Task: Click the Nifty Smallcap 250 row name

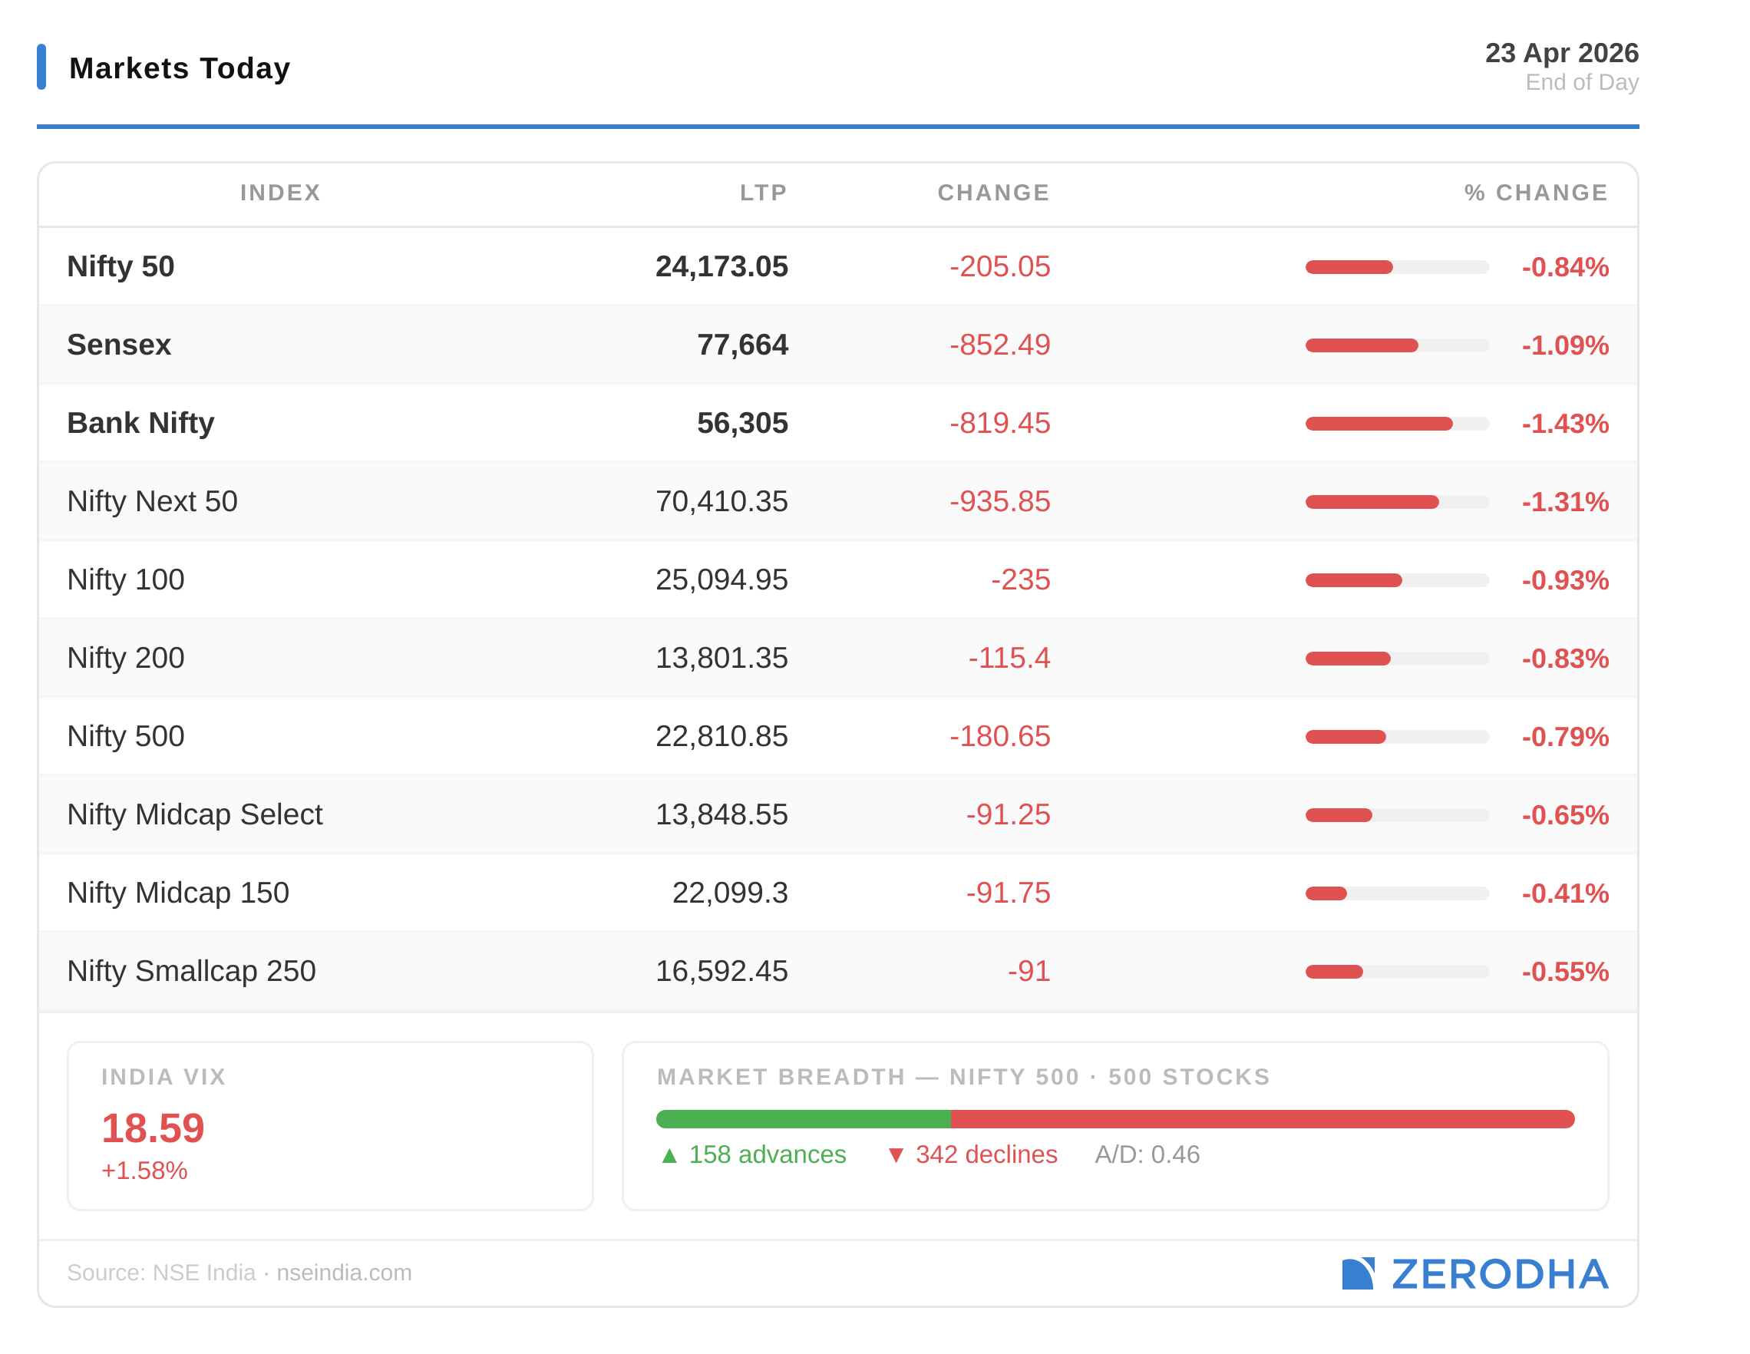Action: click(x=192, y=970)
